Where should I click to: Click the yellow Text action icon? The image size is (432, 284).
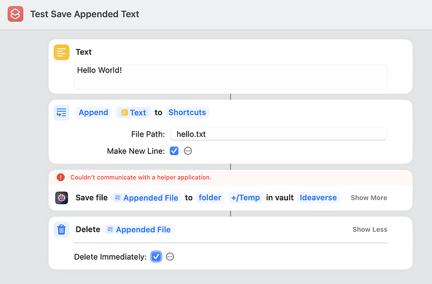(x=61, y=52)
